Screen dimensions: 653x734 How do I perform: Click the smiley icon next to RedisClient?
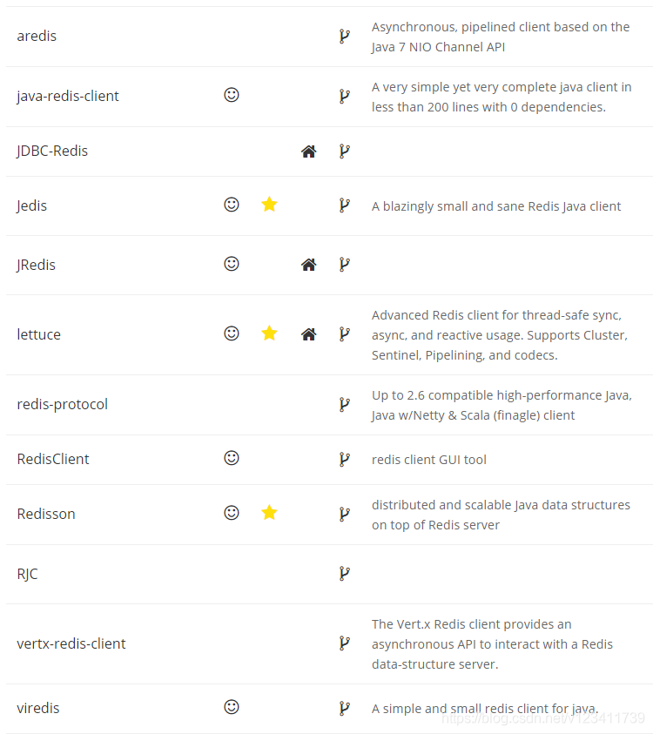pos(232,458)
